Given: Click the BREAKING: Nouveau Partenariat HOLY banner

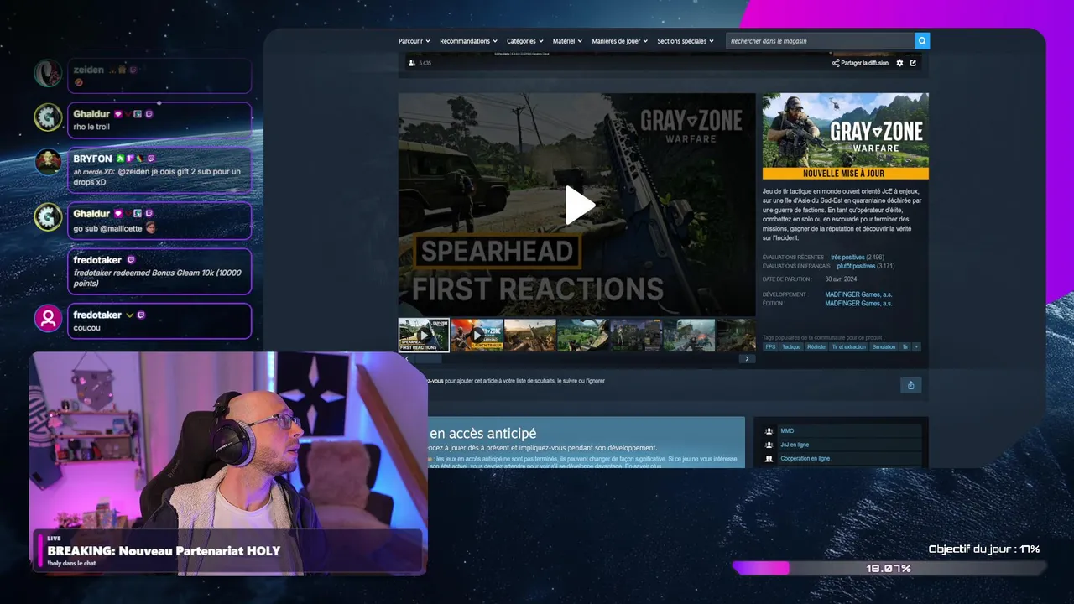Looking at the screenshot, I should pyautogui.click(x=164, y=551).
